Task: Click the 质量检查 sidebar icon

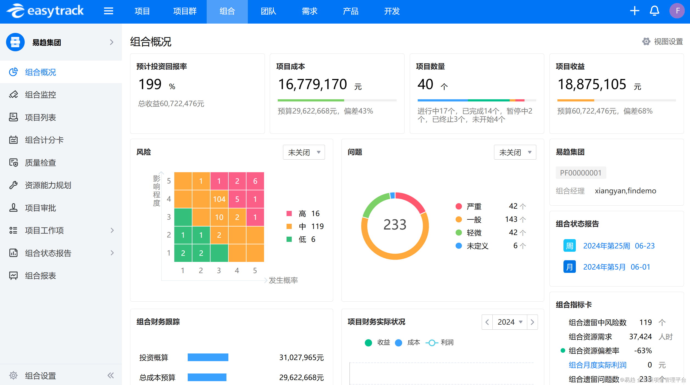Action: point(13,163)
